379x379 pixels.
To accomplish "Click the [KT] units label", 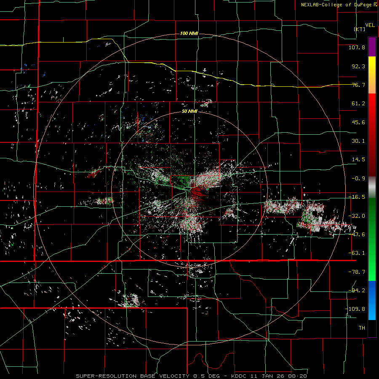I will [360, 29].
